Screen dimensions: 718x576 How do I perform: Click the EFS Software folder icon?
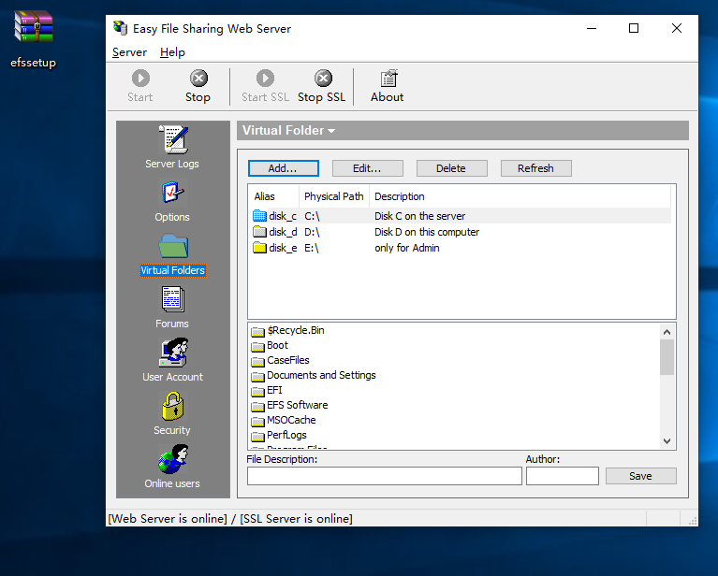point(257,406)
